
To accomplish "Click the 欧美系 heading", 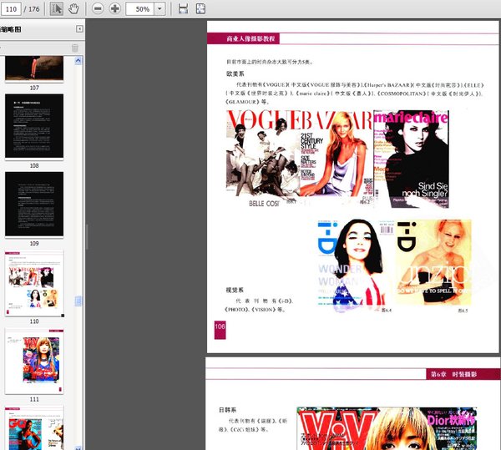I will [x=235, y=73].
